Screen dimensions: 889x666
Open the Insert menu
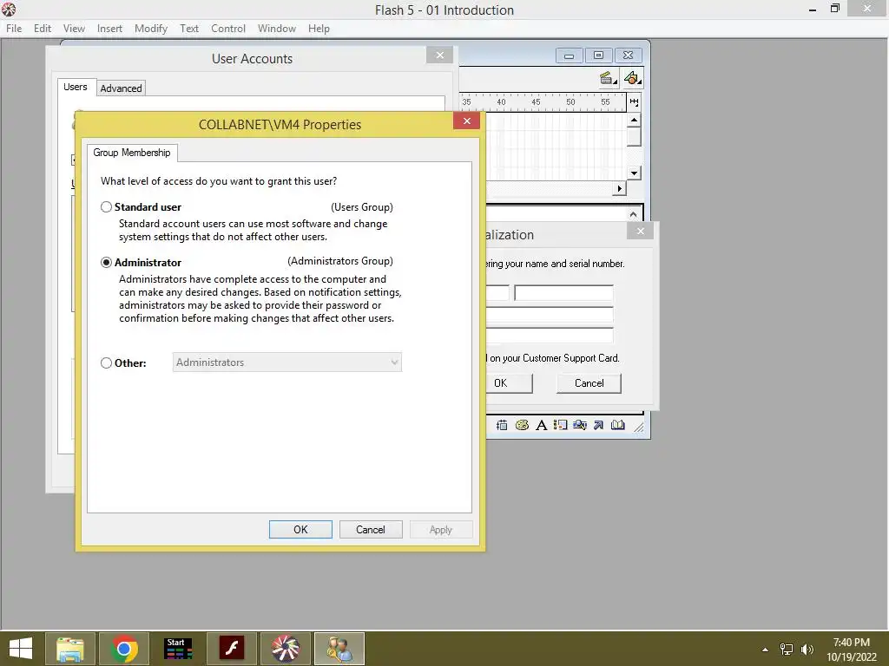pyautogui.click(x=109, y=29)
